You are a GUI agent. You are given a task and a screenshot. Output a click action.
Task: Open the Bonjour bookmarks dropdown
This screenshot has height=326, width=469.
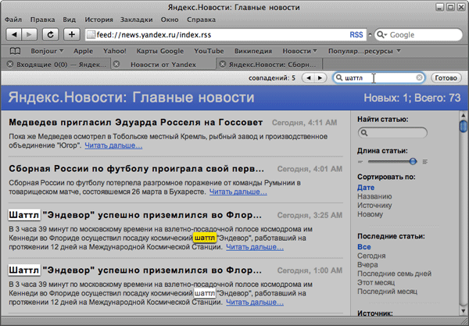[x=47, y=51]
